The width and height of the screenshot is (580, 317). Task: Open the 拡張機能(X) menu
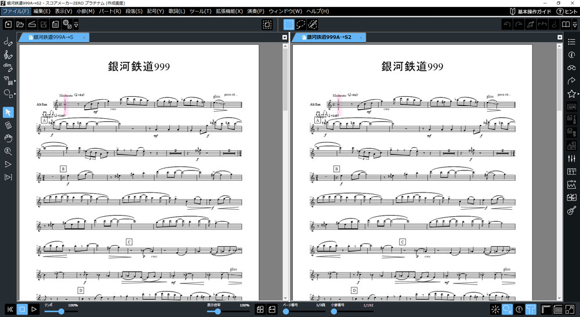pos(229,11)
